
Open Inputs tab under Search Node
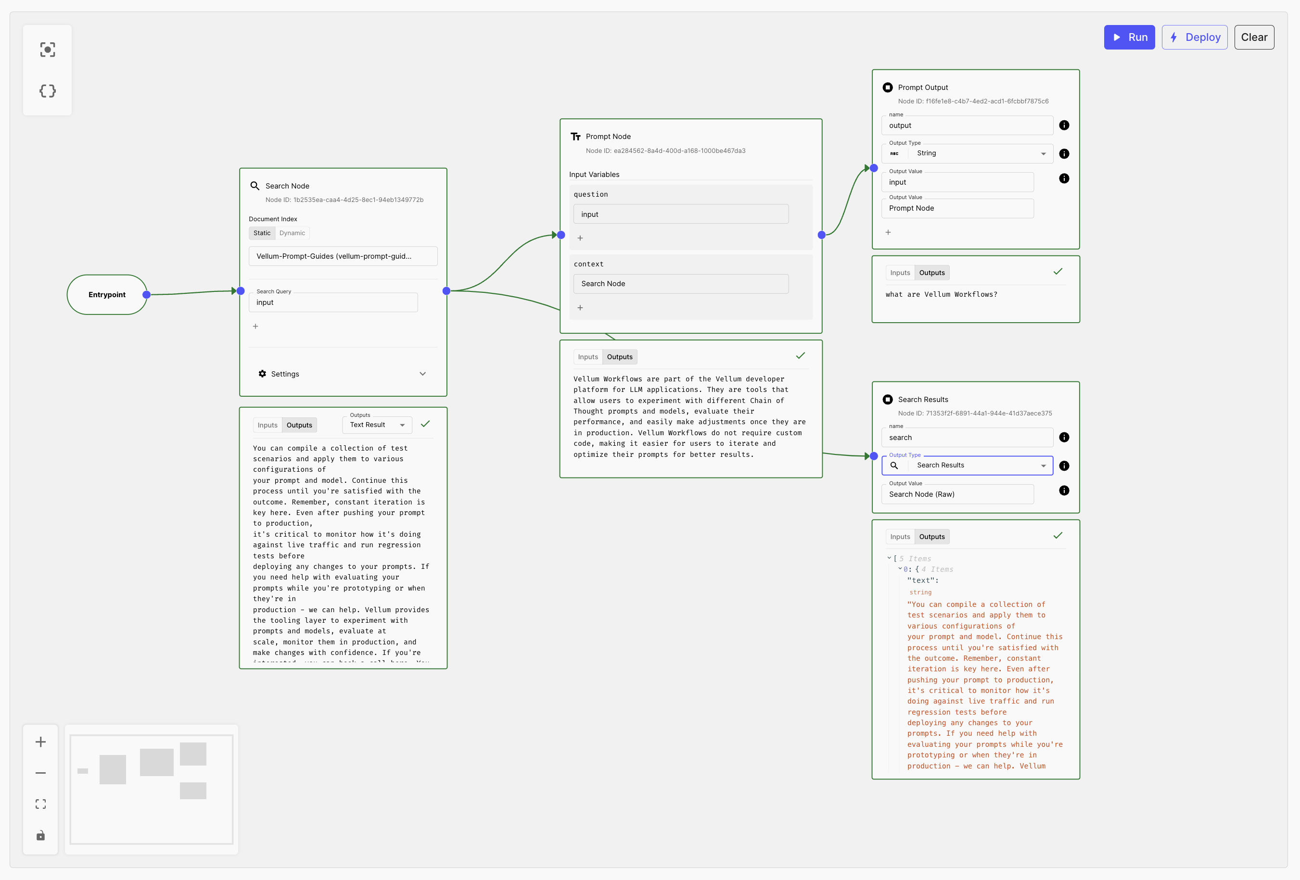268,425
